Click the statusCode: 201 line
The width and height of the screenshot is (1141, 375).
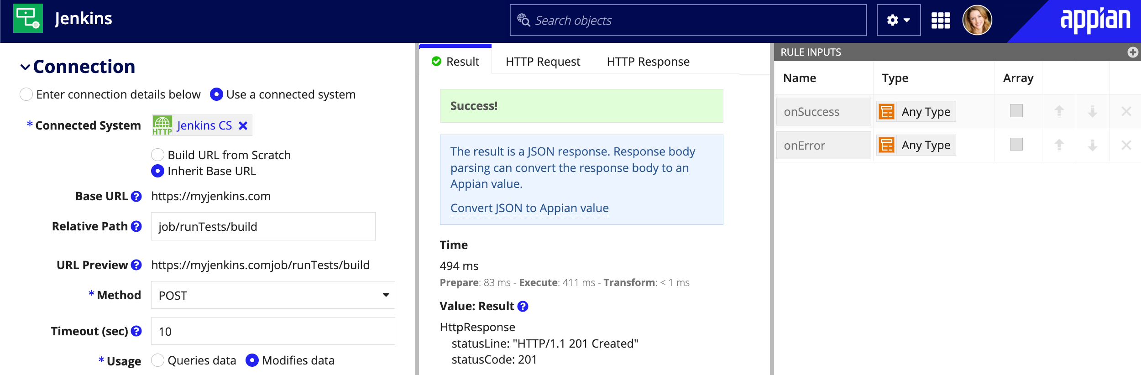[494, 359]
